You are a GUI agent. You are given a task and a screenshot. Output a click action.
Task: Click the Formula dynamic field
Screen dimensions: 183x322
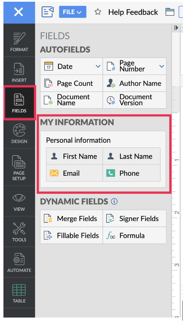pos(135,235)
